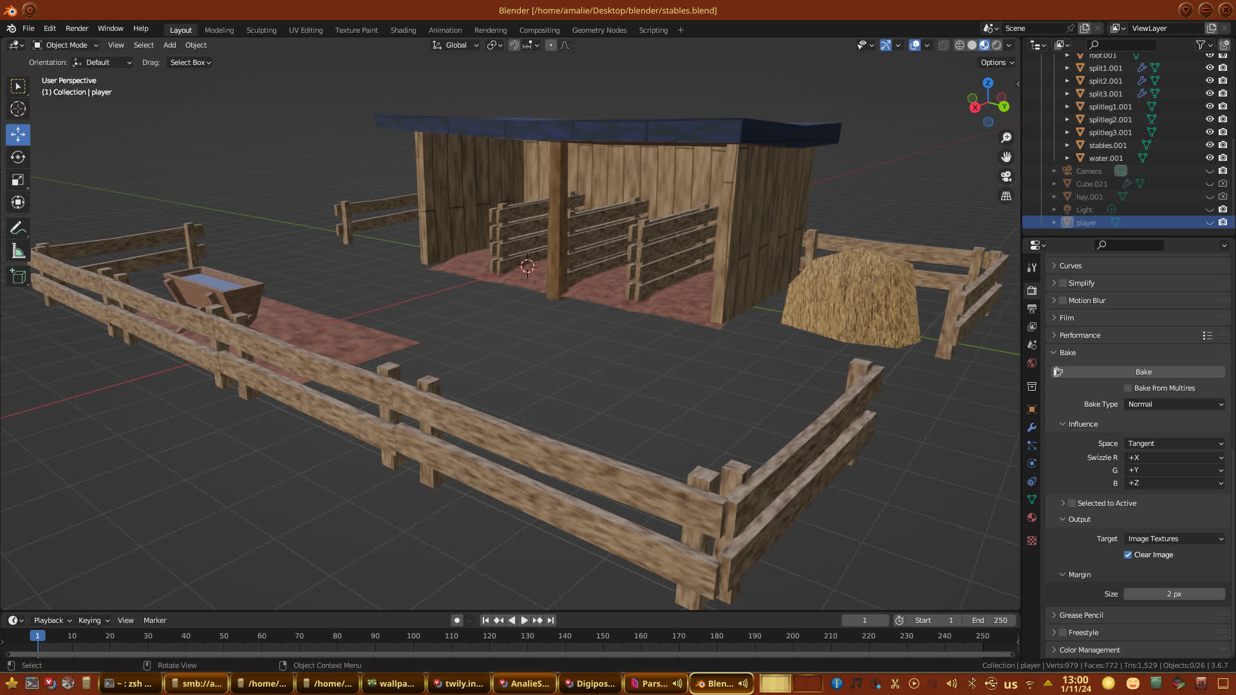The width and height of the screenshot is (1236, 695).
Task: Click the Add Cube tool
Action: coord(18,277)
